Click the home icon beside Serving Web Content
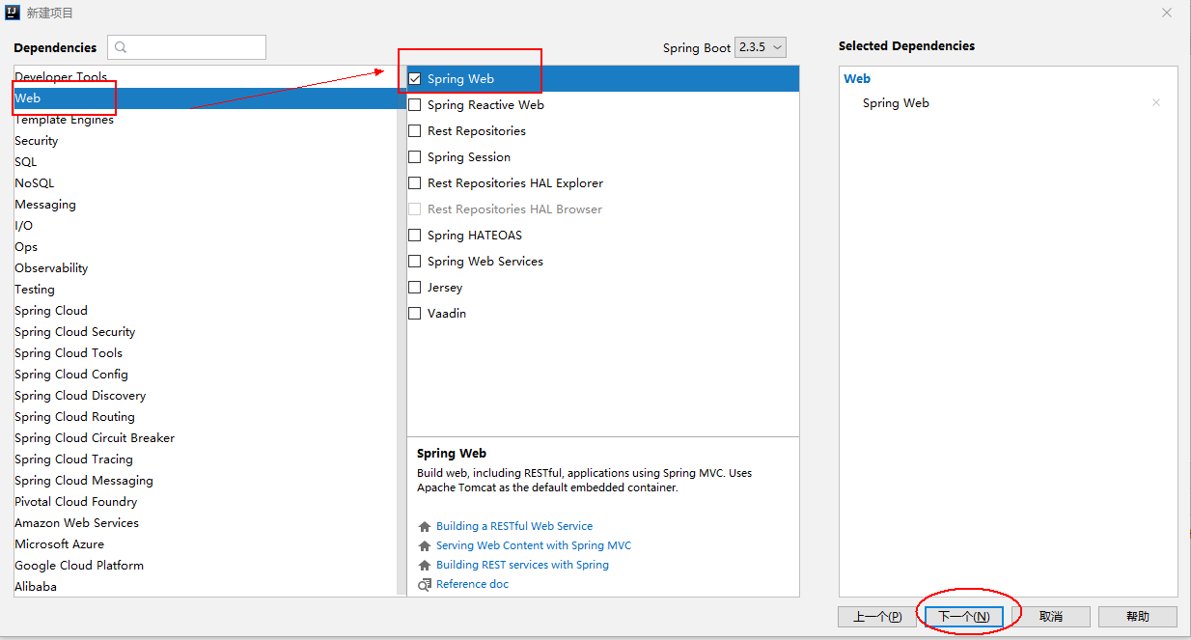1191x640 pixels. [424, 546]
